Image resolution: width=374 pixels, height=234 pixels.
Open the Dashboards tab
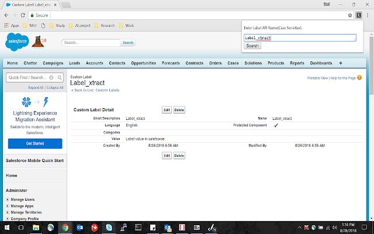[x=321, y=63]
